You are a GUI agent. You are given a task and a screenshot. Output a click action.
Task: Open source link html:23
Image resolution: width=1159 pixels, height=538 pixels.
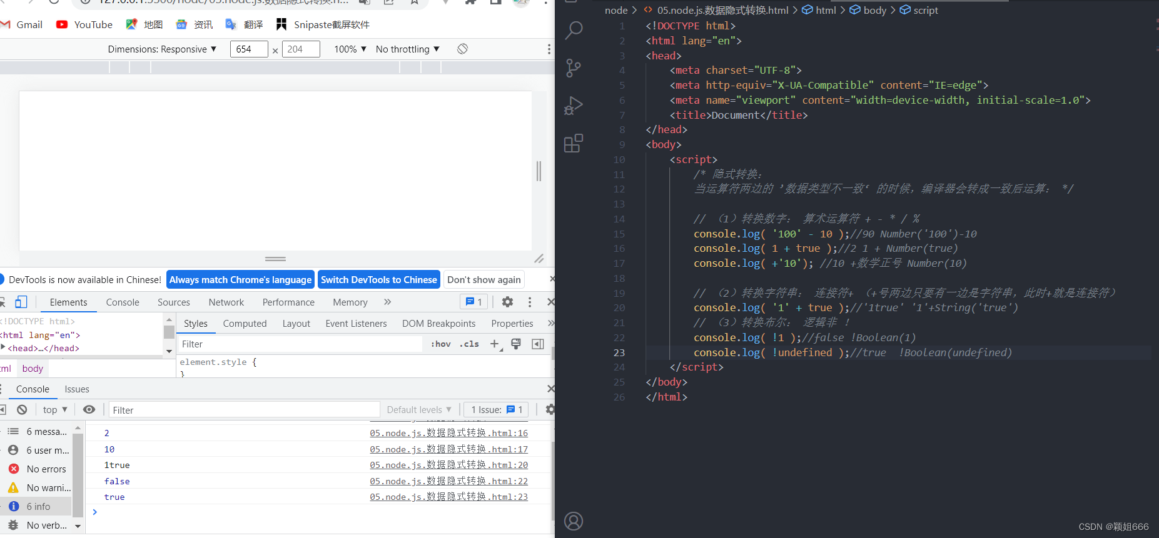448,497
